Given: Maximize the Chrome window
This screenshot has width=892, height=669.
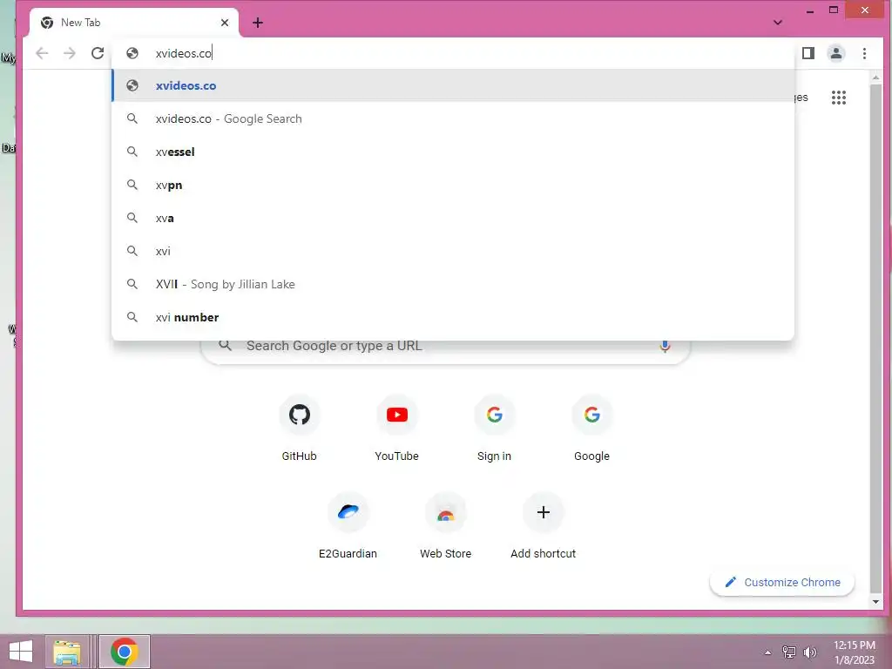Looking at the screenshot, I should [834, 10].
